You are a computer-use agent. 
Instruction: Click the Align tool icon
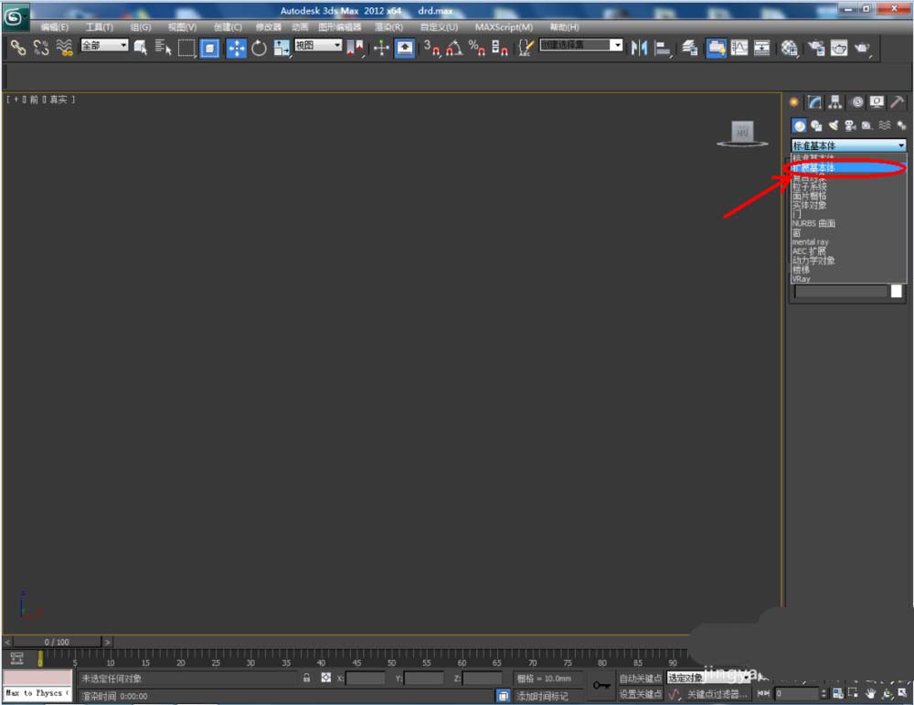pos(662,48)
